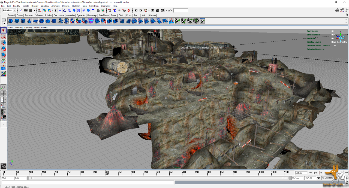This screenshot has width=349, height=188.
Task: Switch to the Rendering shelf tab
Action: tap(92, 16)
